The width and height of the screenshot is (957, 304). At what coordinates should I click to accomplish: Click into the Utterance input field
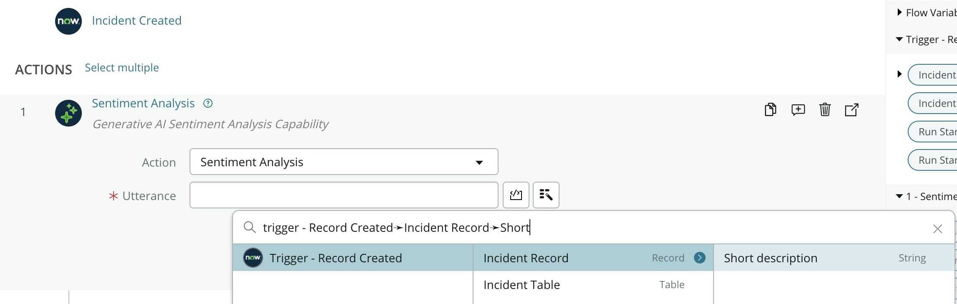pyautogui.click(x=344, y=195)
